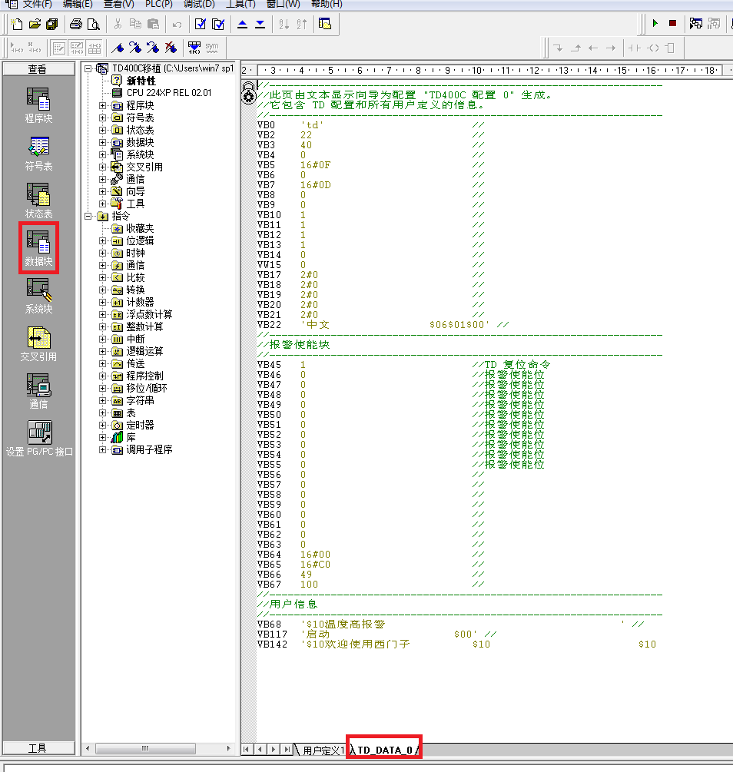Image resolution: width=733 pixels, height=772 pixels.
Task: Click the last tab navigation arrow
Action: click(287, 750)
